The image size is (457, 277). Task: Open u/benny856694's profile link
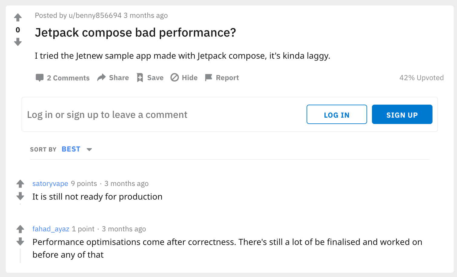[x=95, y=15]
